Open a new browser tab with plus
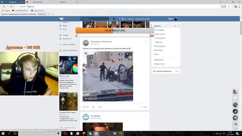The width and height of the screenshot is (242, 136). pos(78,2)
